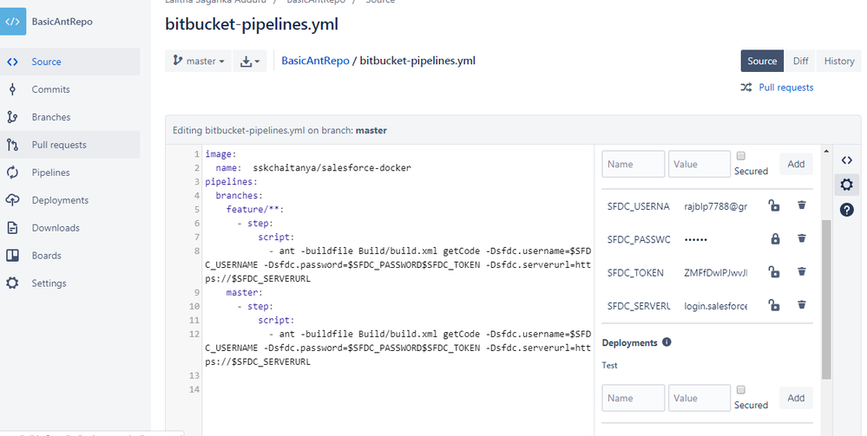Open the Pull requests link below the tabs
Viewport: 867px width, 436px height.
click(x=785, y=88)
